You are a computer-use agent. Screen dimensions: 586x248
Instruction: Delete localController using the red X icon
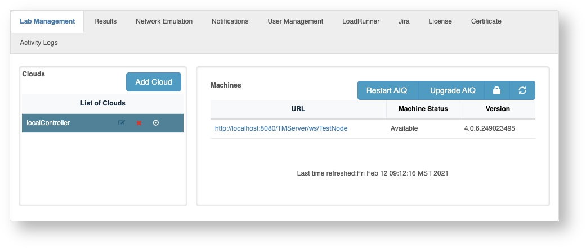pos(139,123)
